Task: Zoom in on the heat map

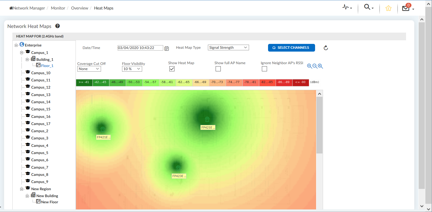Action: (x=309, y=66)
